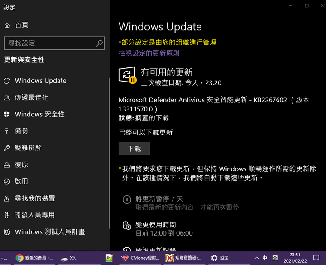Click the update status icon with pause badge
326x265 pixels.
point(127,75)
